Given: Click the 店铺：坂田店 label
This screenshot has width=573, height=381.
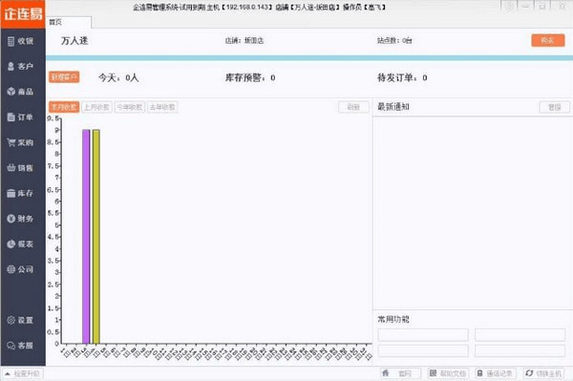Looking at the screenshot, I should 244,40.
